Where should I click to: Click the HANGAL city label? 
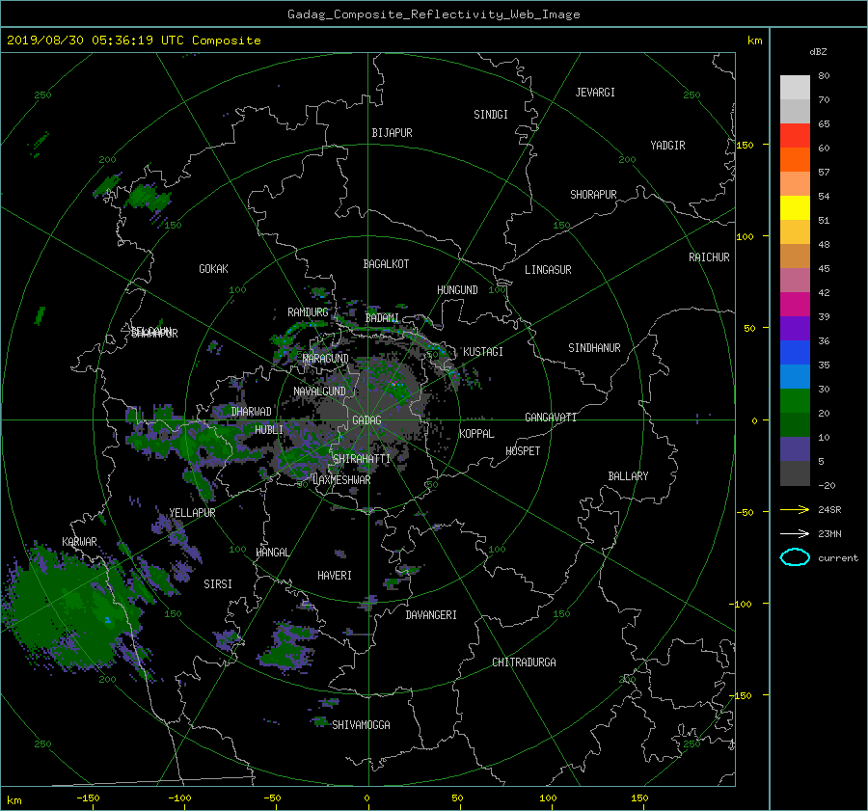[x=272, y=553]
